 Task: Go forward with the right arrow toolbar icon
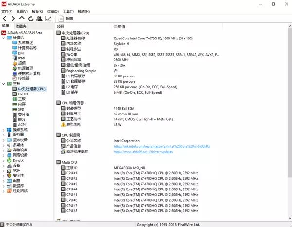coord(13,19)
